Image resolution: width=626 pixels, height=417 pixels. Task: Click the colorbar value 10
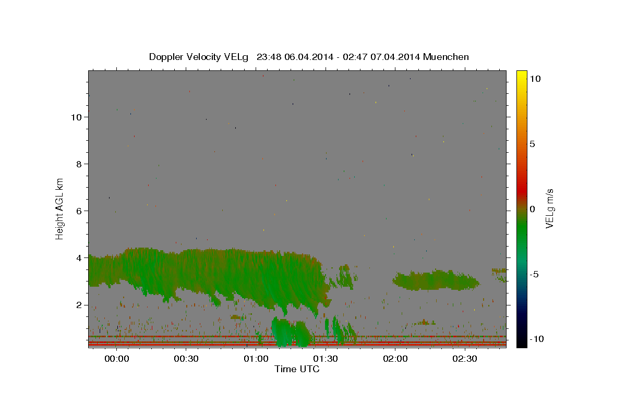(x=535, y=79)
